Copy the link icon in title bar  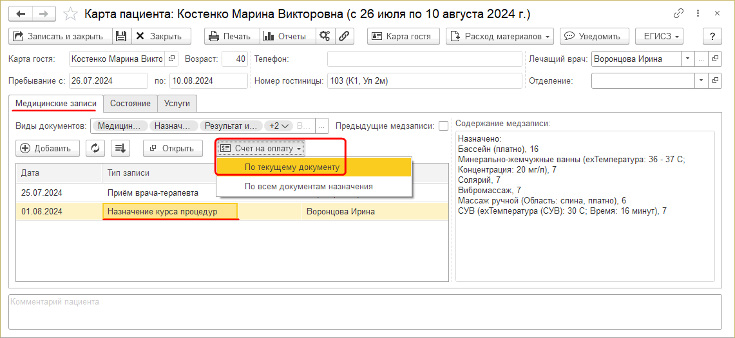pyautogui.click(x=678, y=14)
